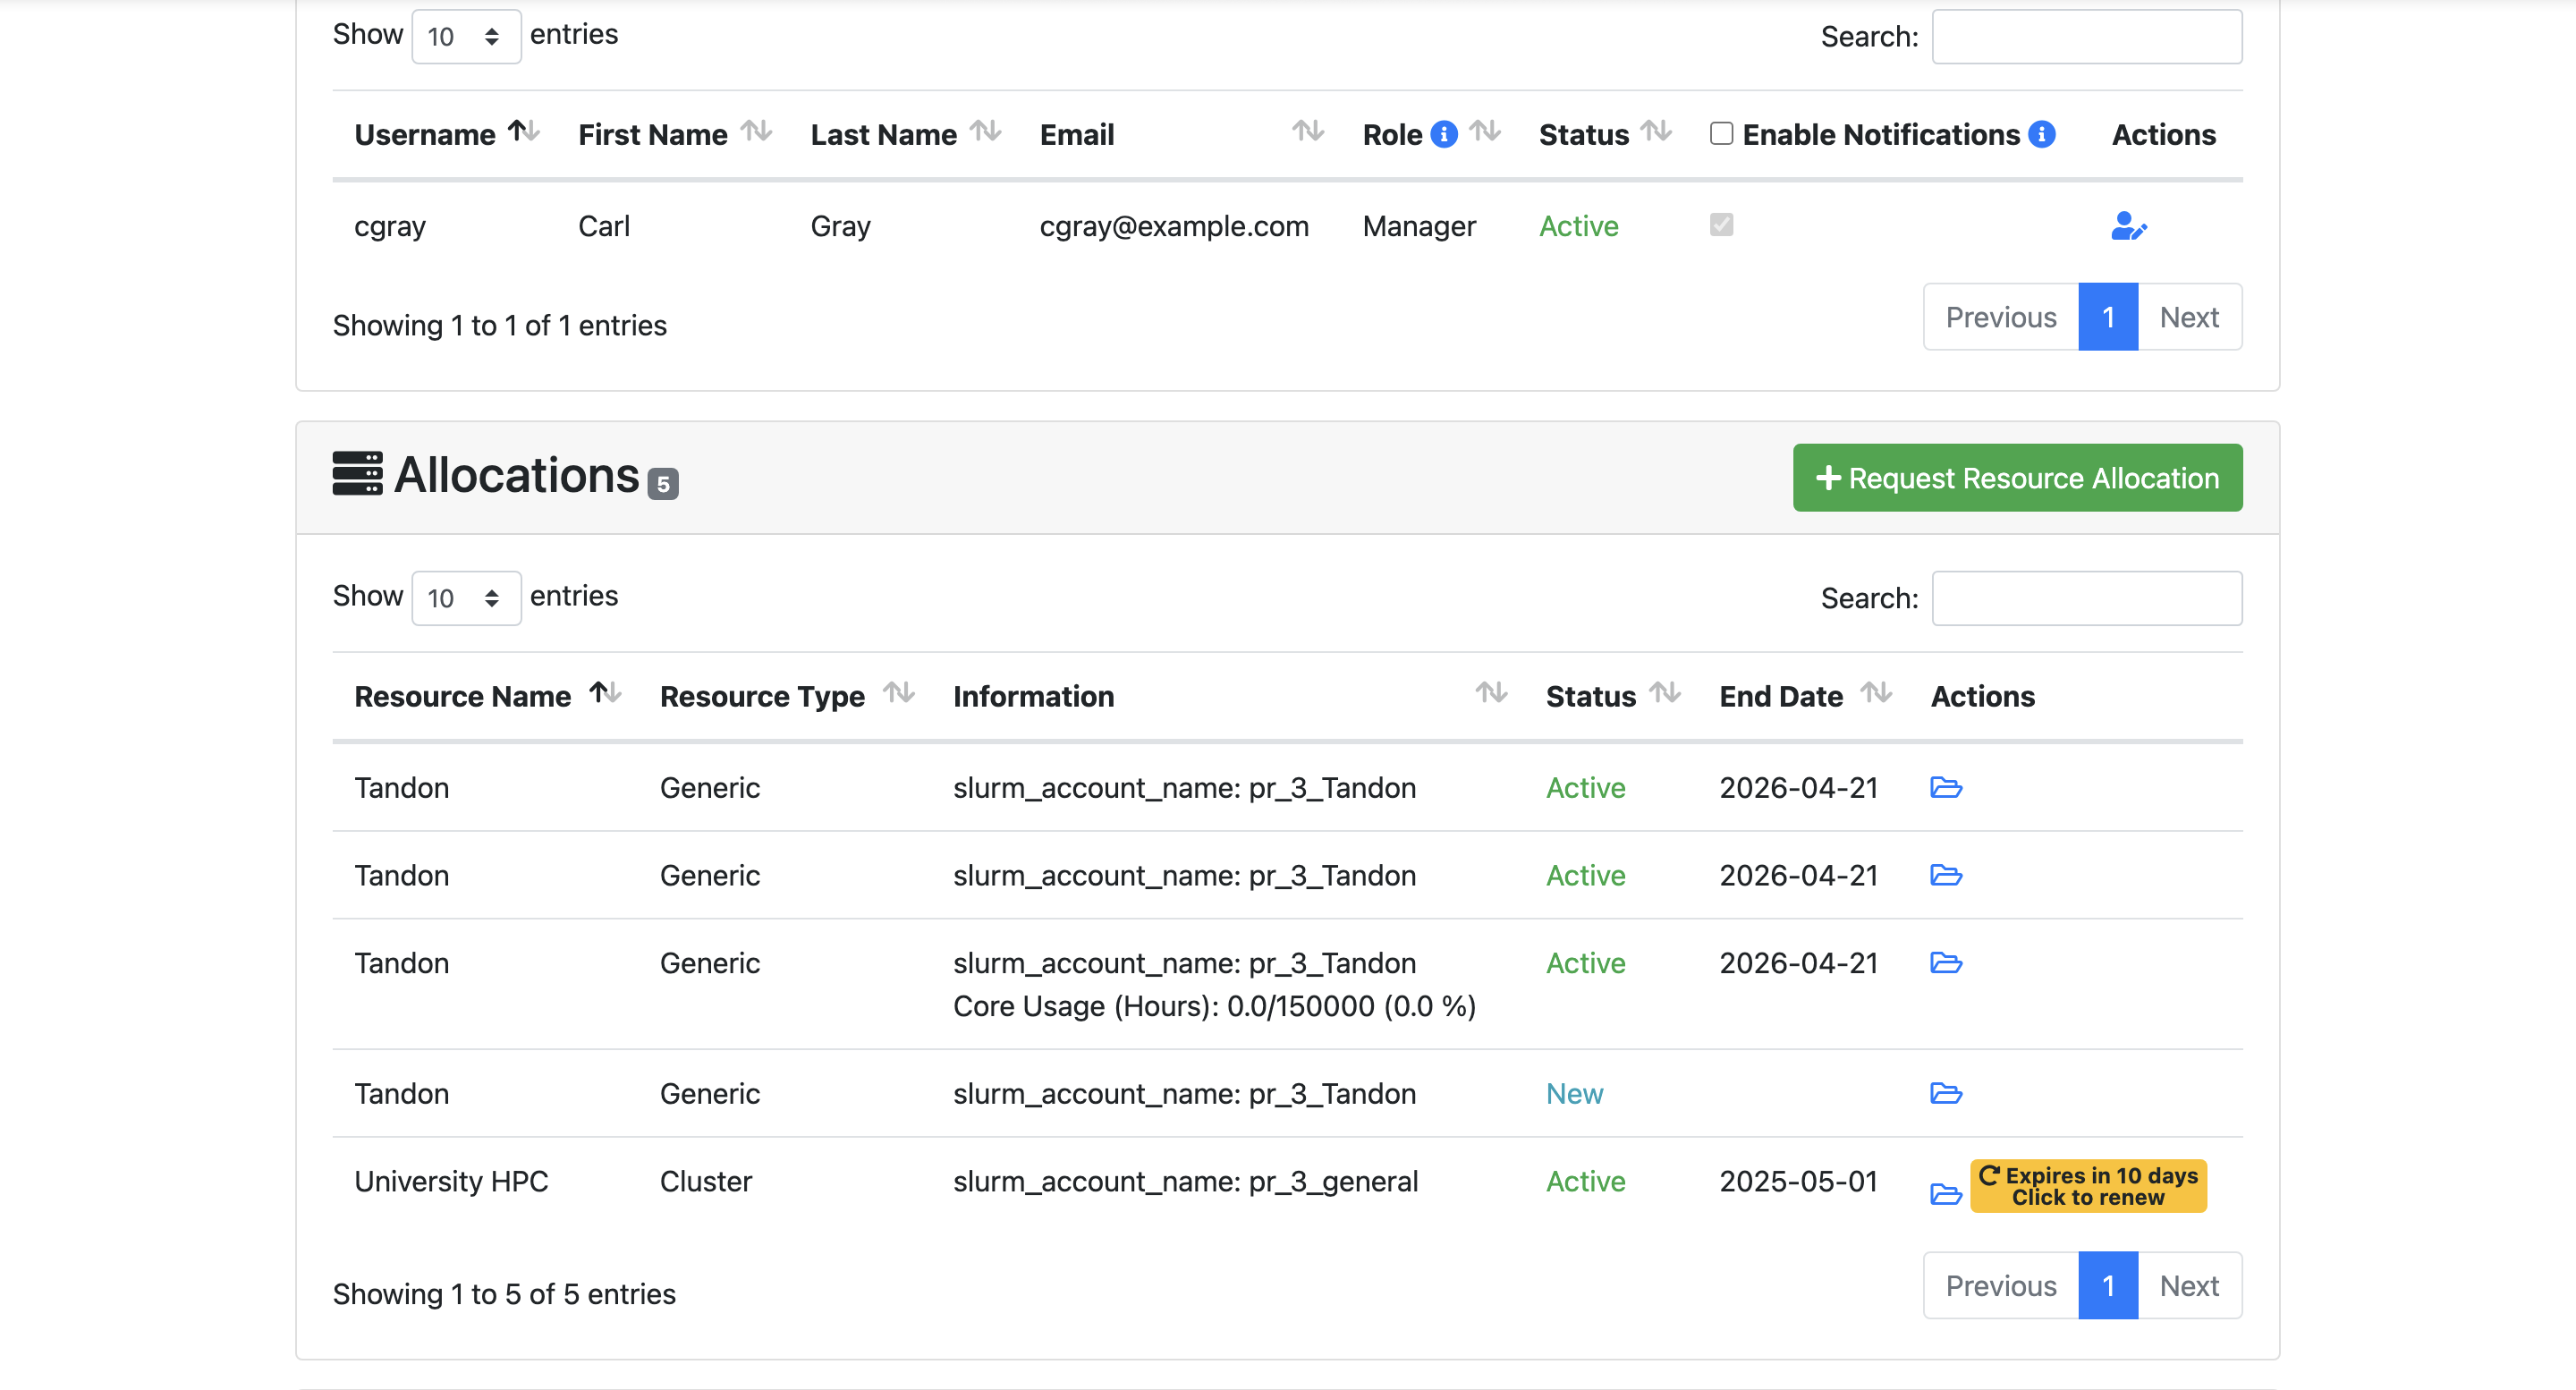Screen dimensions: 2576x1390
Task: Click Next in users table pagination
Action: 2188,317
